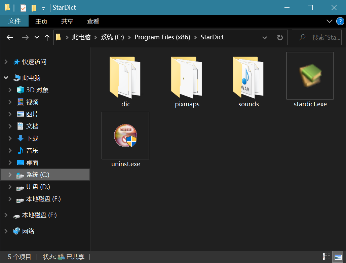The width and height of the screenshot is (346, 263).
Task: Navigate to Program Files (x86) breadcrumb
Action: 162,37
